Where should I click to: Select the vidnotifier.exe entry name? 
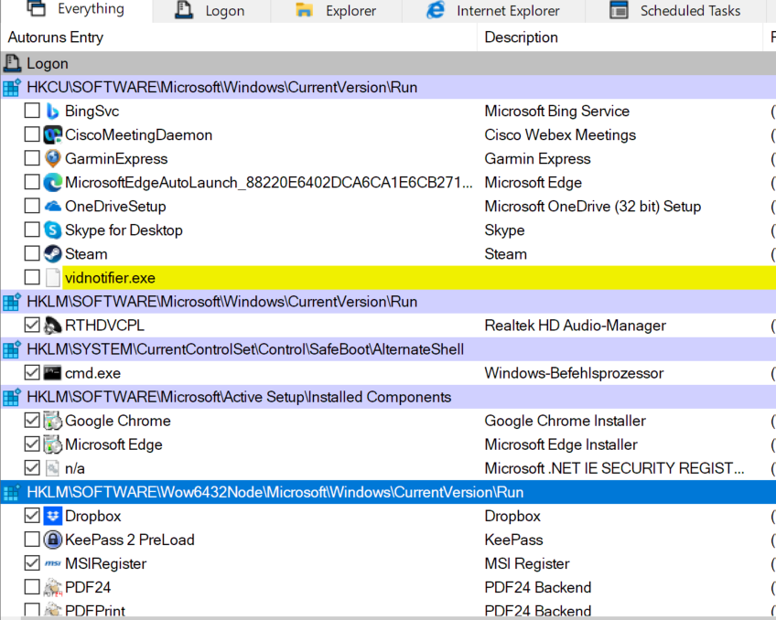pos(110,278)
